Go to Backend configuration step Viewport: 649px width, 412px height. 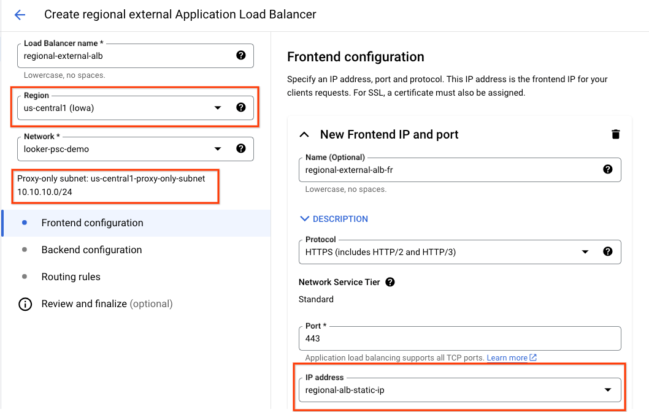(91, 250)
